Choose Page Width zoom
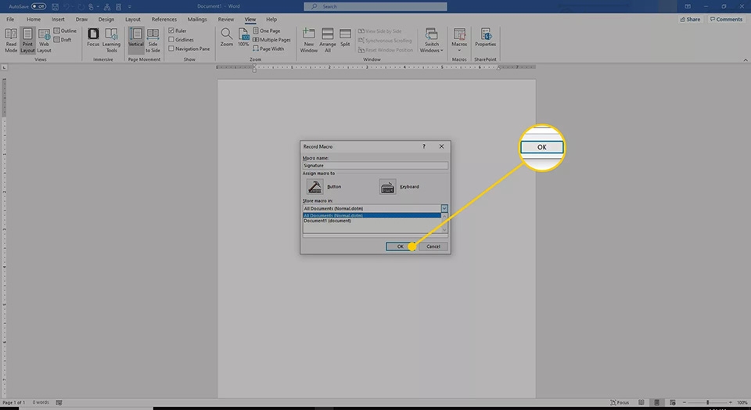751x410 pixels. (268, 49)
